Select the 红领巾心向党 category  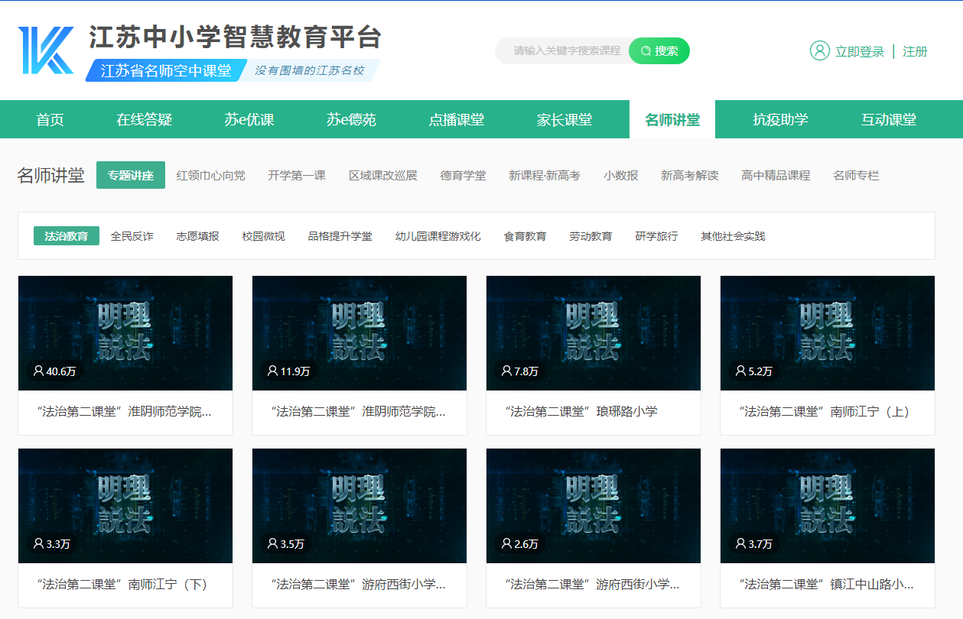(x=210, y=176)
